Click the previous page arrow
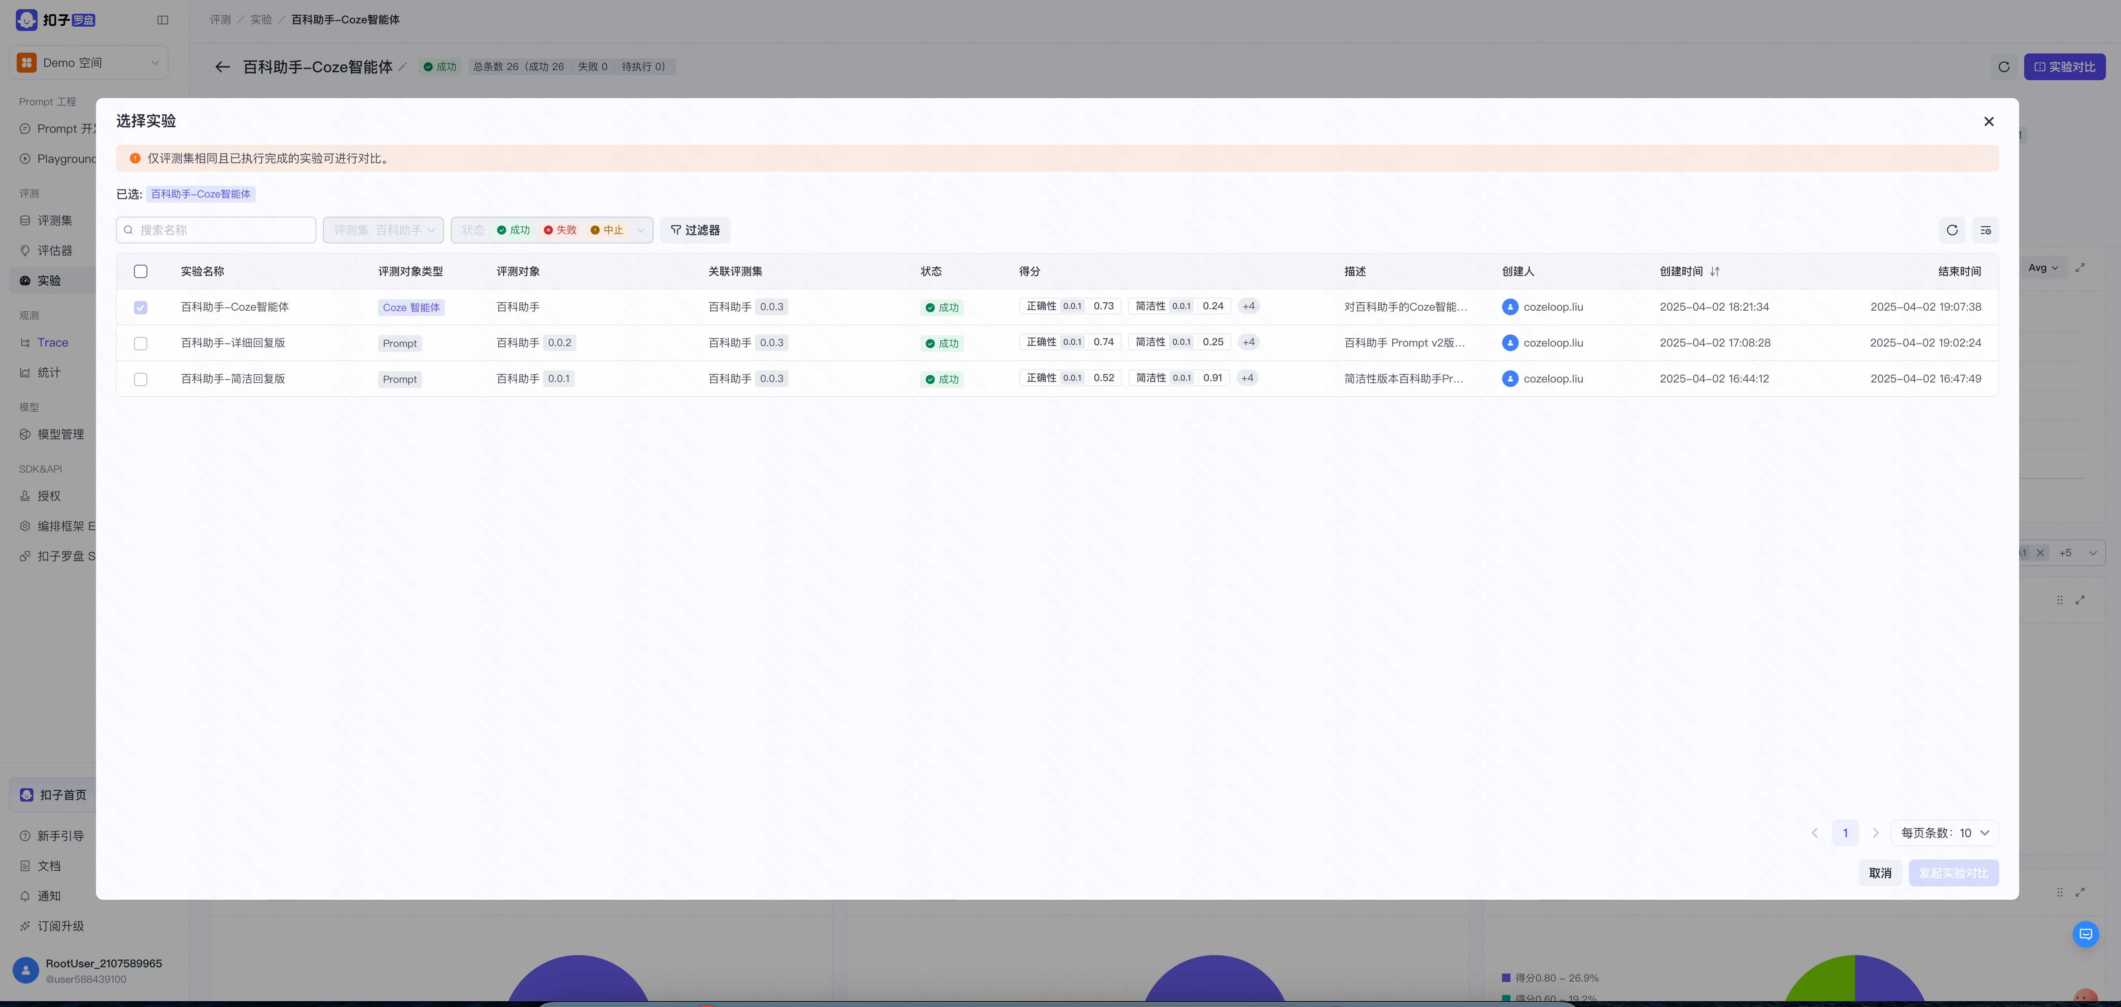This screenshot has width=2121, height=1007. [x=1815, y=832]
